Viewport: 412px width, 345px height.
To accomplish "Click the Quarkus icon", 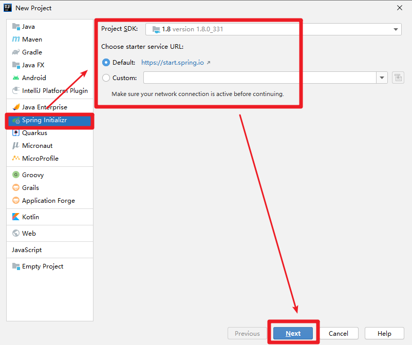I will click(x=16, y=133).
